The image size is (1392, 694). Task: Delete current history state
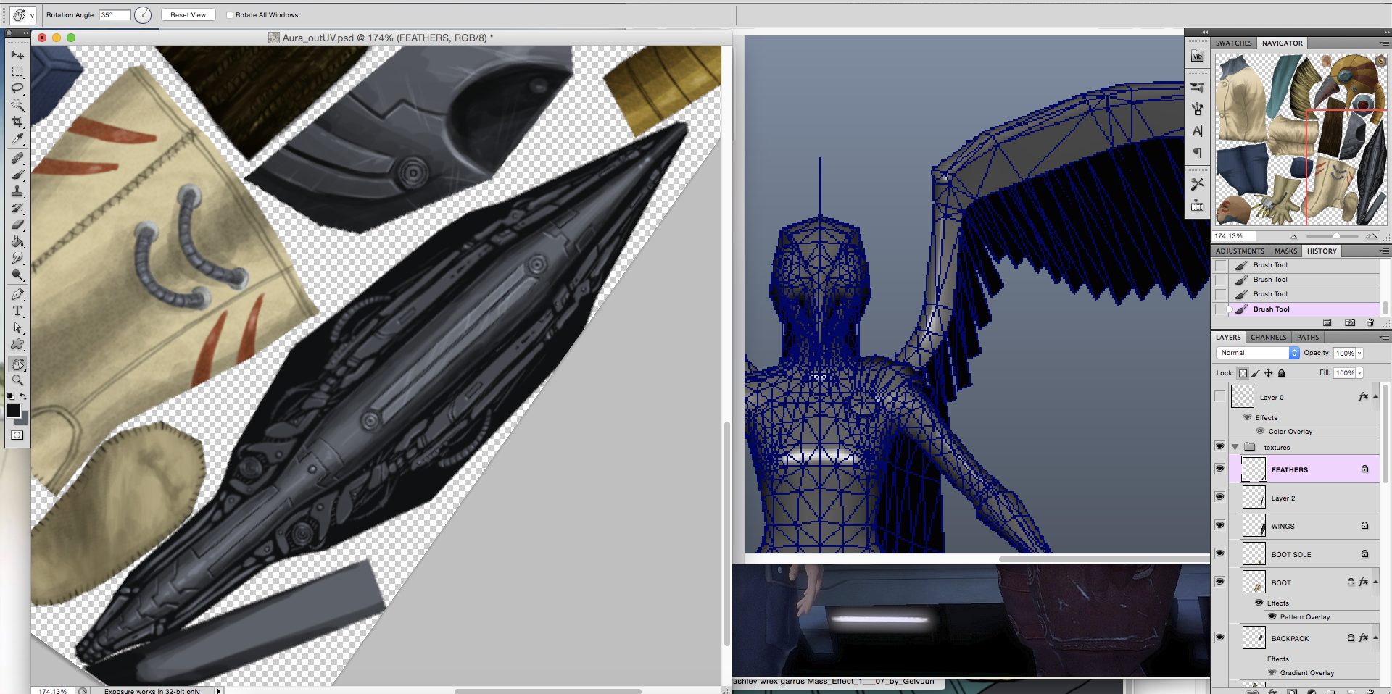coord(1370,323)
